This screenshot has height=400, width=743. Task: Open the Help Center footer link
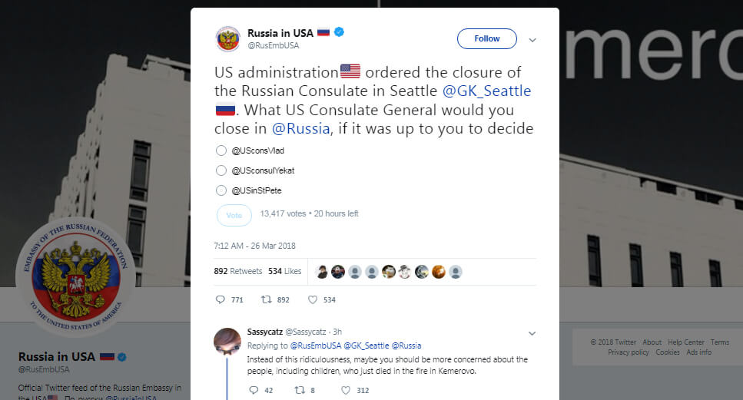(686, 342)
